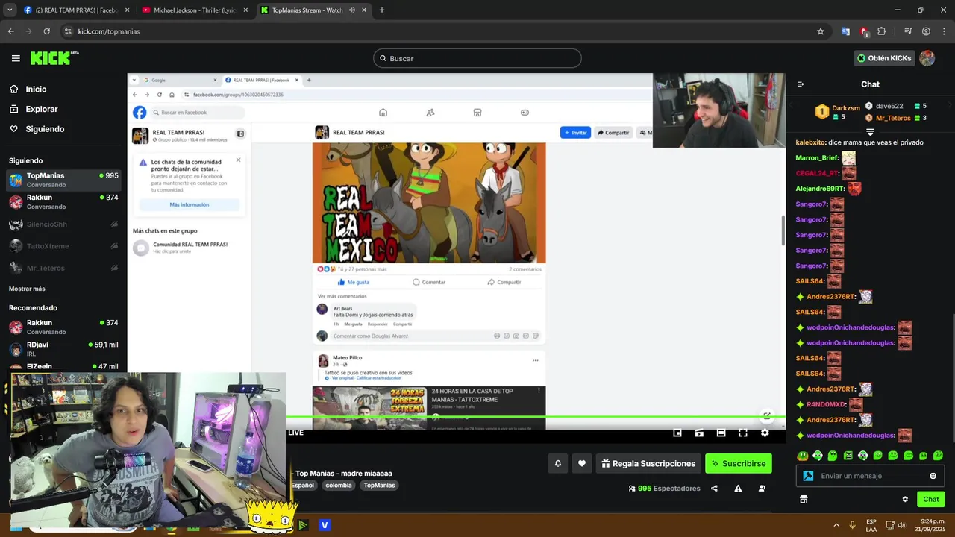Switch to the Michael Jackson Thriller tab

(x=195, y=10)
